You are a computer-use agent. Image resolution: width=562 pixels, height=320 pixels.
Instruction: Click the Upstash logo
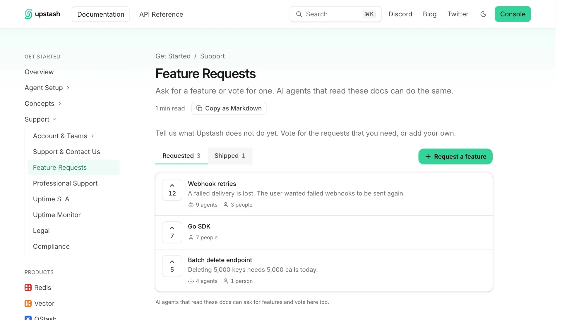[42, 14]
